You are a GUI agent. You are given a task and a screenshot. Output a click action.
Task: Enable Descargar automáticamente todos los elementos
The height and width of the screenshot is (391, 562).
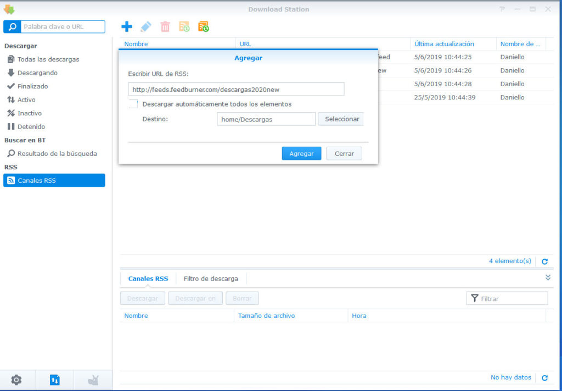click(x=133, y=104)
